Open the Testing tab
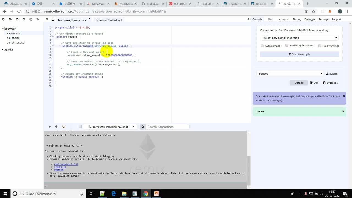This screenshot has width=352, height=198. [x=297, y=19]
